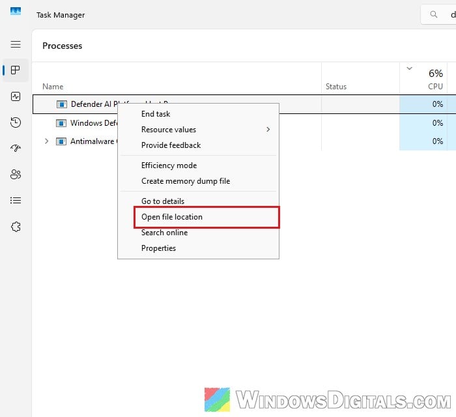Open the Services puzzle-piece icon
Viewport: 456px width, 417px height.
click(x=16, y=227)
